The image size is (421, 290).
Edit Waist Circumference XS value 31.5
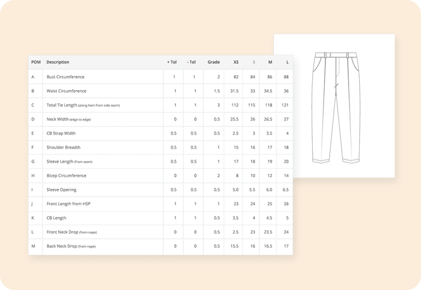tap(234, 91)
